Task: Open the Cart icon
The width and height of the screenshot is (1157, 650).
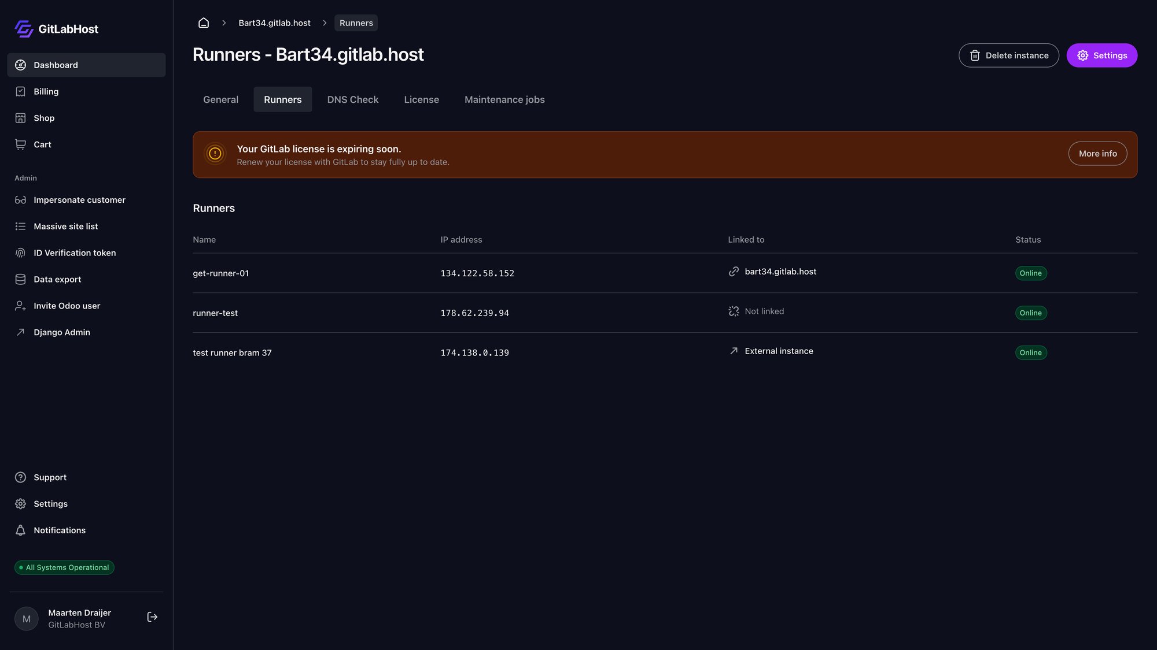Action: 20,144
